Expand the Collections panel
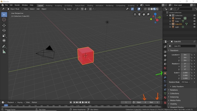 coord(174,94)
